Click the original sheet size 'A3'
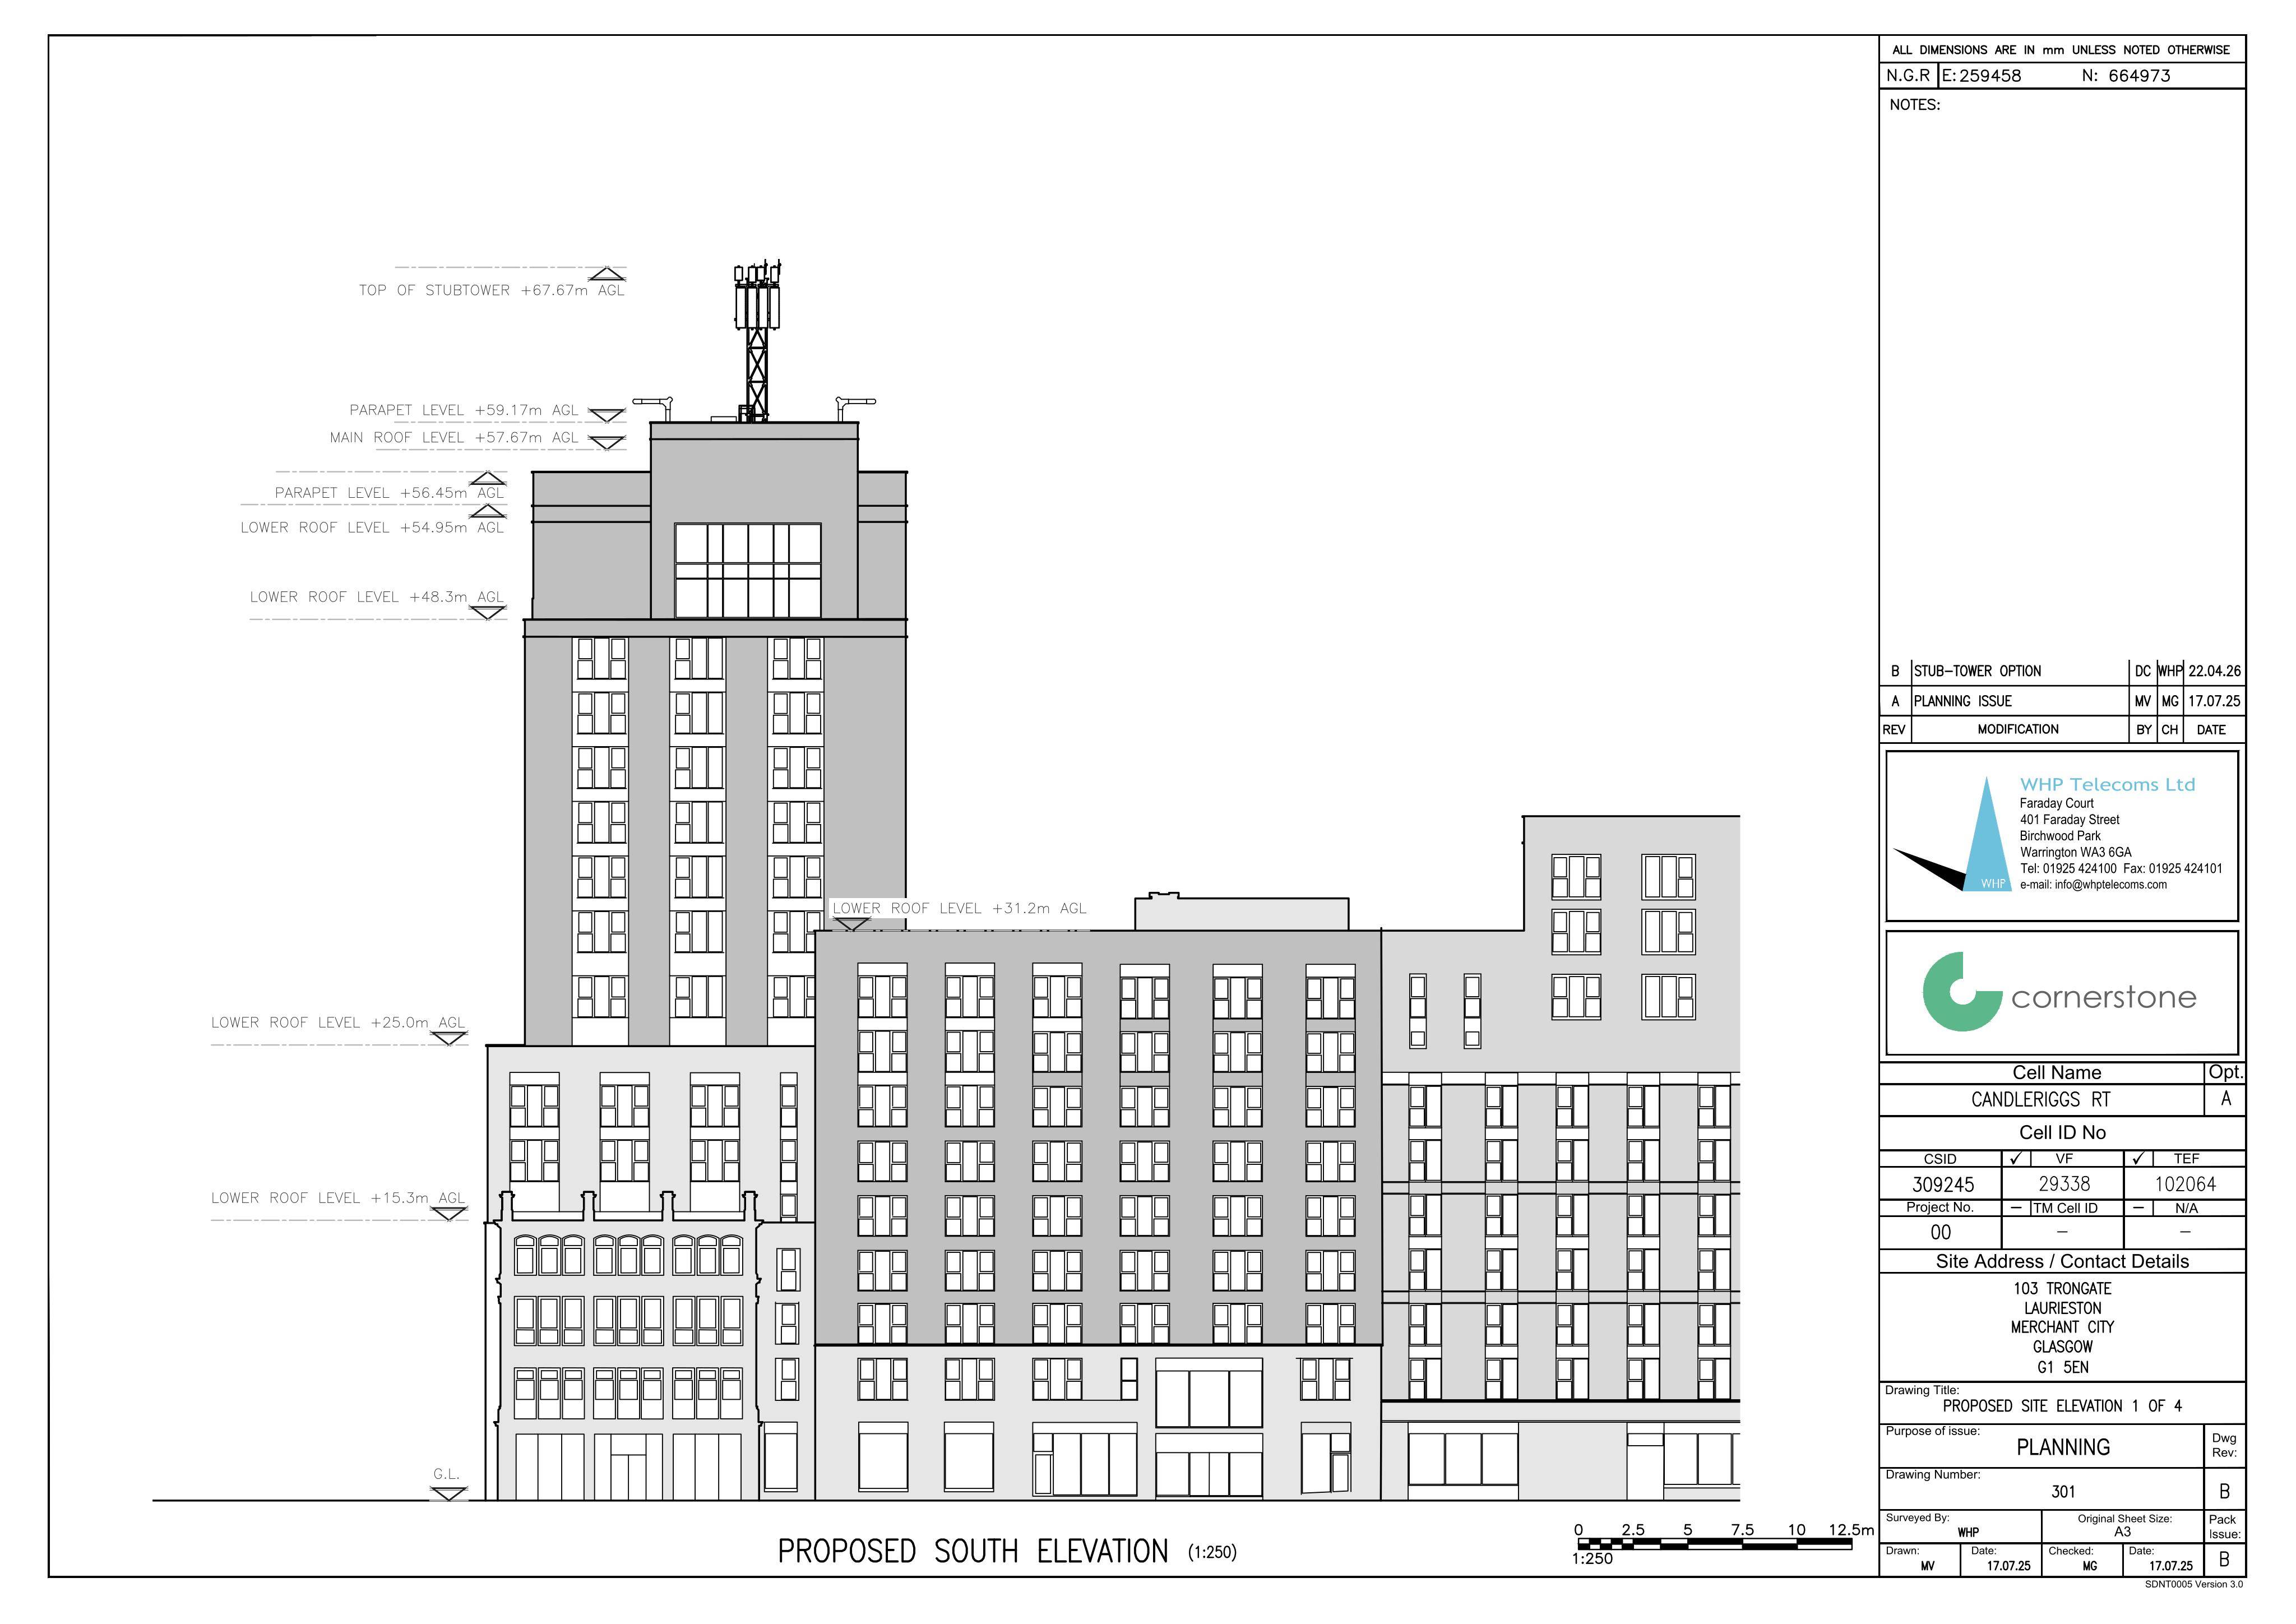This screenshot has width=2296, height=1624. (2122, 1531)
